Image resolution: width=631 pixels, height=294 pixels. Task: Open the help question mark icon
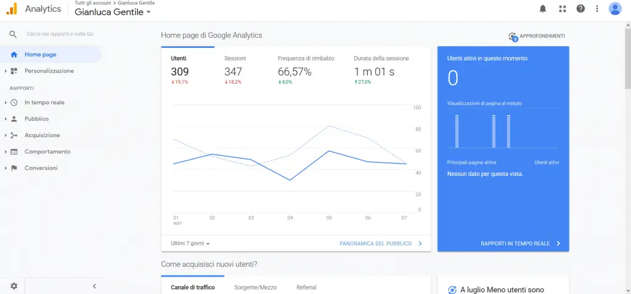pos(580,9)
